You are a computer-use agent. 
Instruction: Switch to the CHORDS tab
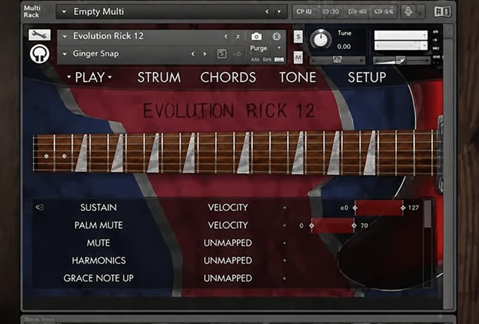[228, 77]
